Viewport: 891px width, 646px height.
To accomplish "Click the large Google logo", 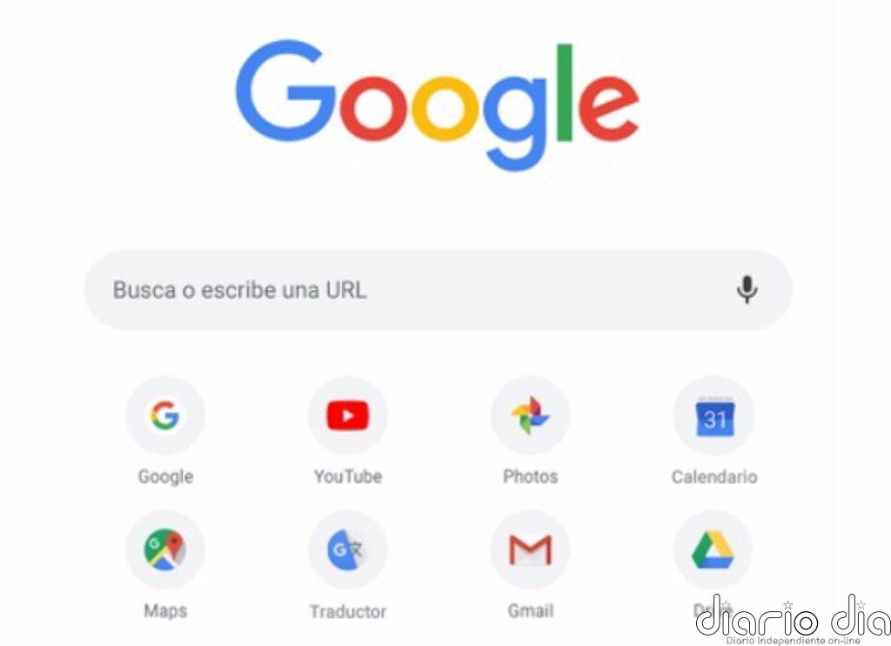I will tap(438, 105).
